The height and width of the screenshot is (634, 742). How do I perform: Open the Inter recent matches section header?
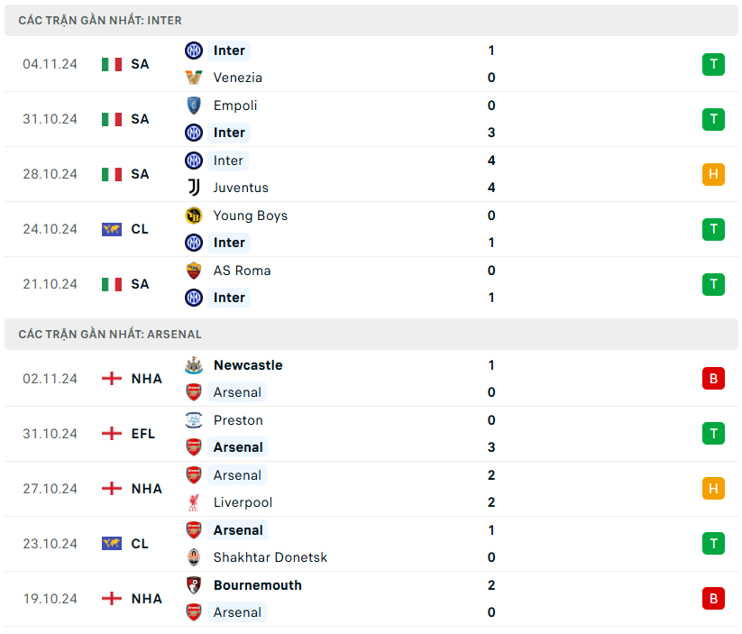click(x=100, y=20)
